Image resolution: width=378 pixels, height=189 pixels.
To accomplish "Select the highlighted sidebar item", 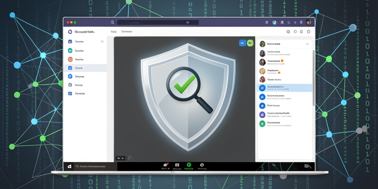I will coord(85,68).
